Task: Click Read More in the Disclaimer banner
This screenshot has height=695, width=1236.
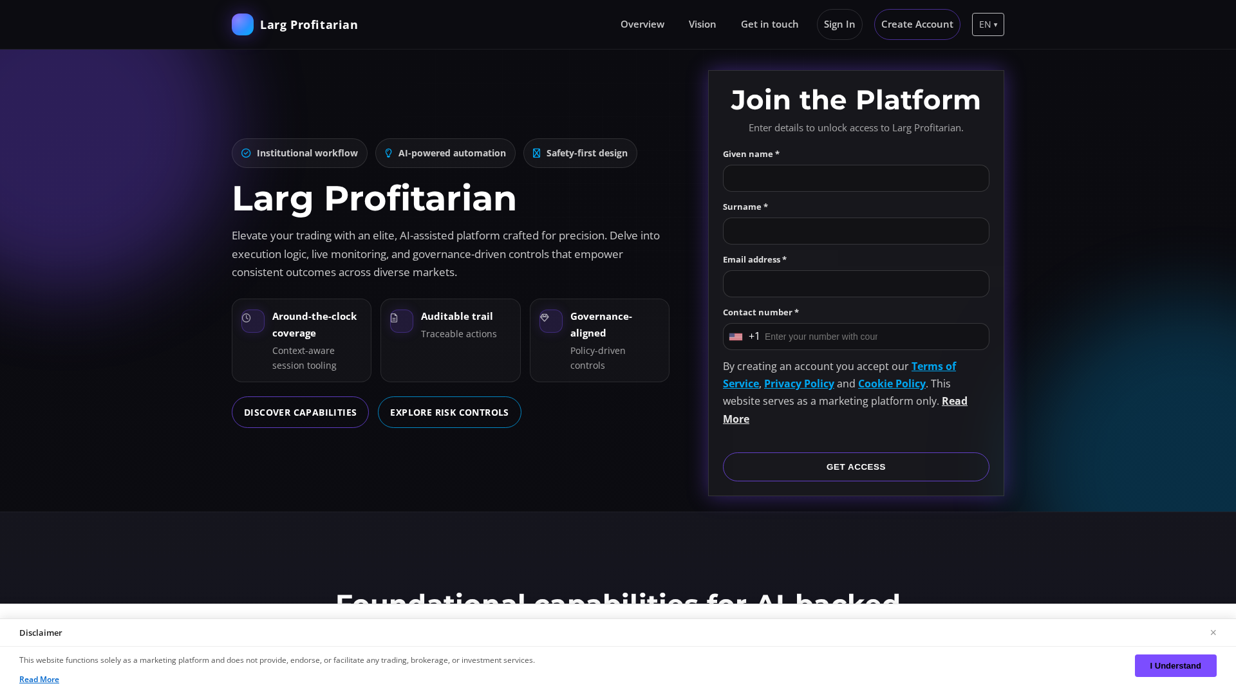Action: click(39, 680)
